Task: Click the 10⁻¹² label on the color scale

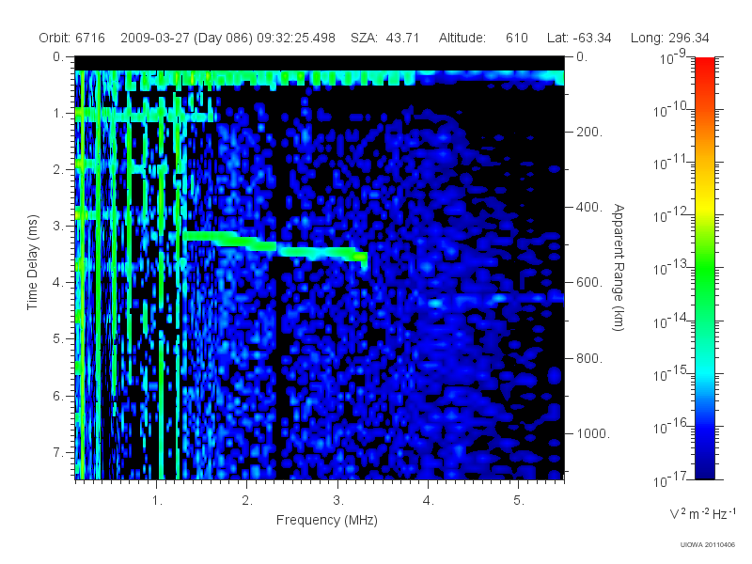Action: coord(671,215)
